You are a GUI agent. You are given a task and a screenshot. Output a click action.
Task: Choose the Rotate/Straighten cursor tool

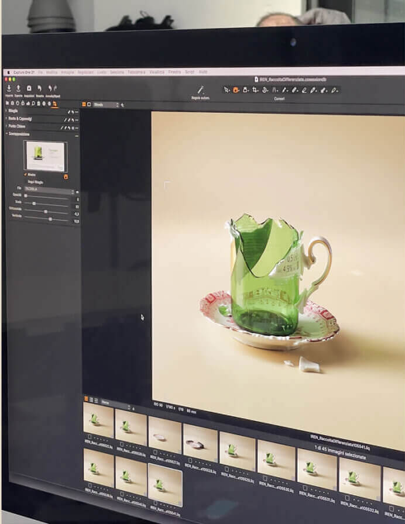click(x=265, y=90)
